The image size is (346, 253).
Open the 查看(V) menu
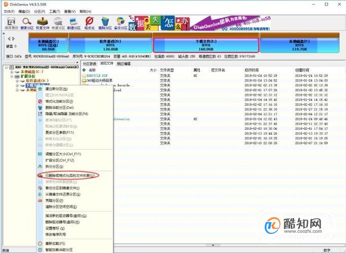pyautogui.click(x=70, y=11)
